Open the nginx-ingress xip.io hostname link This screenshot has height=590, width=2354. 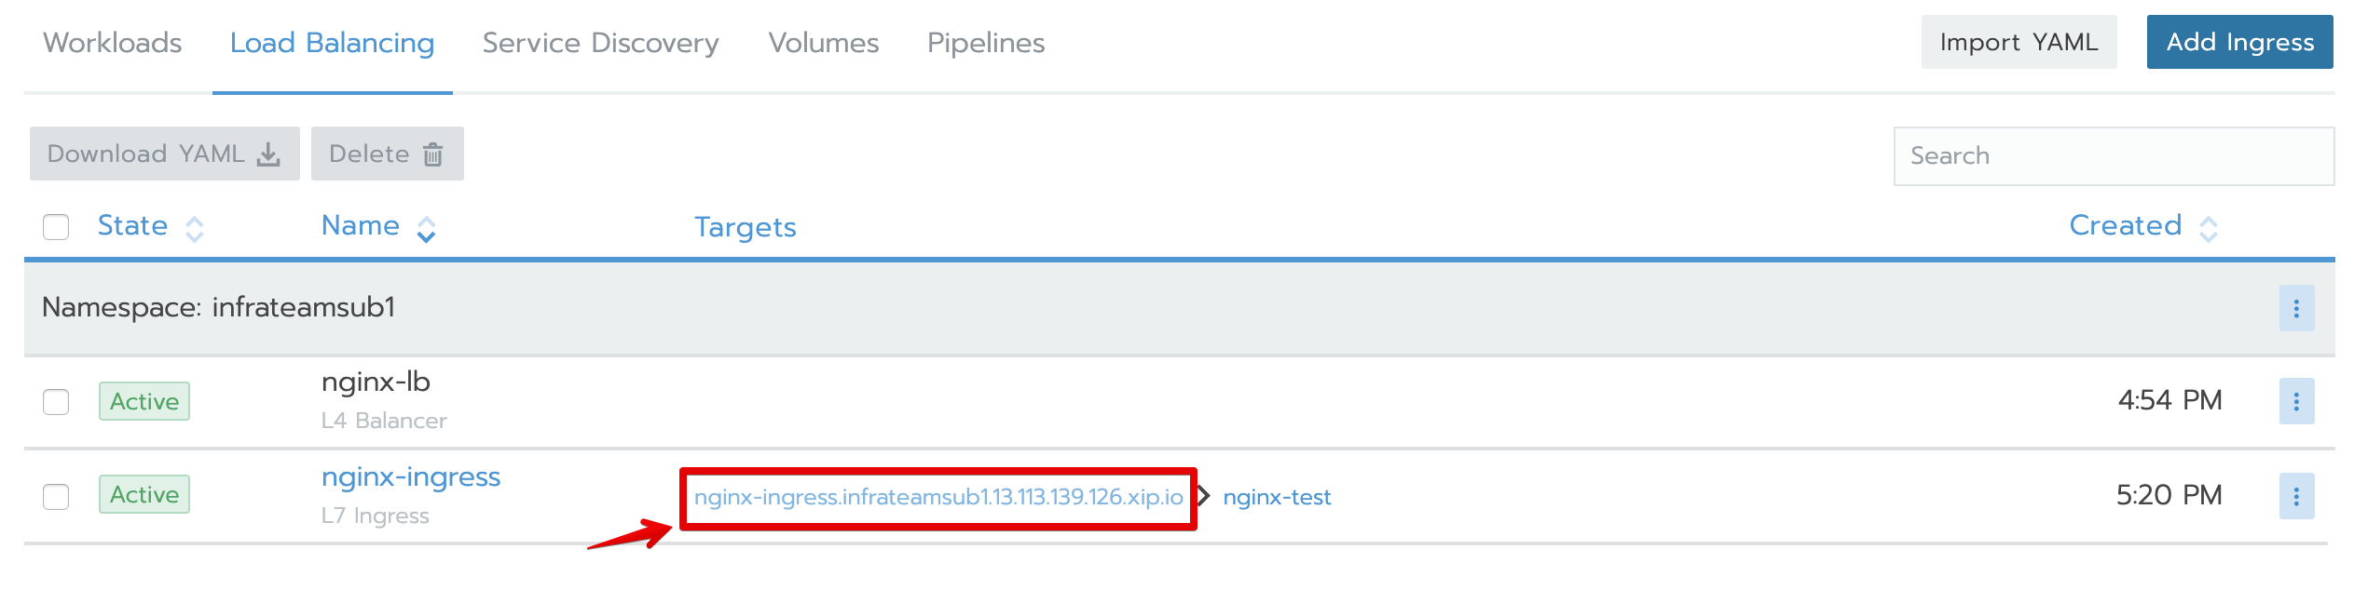click(937, 497)
